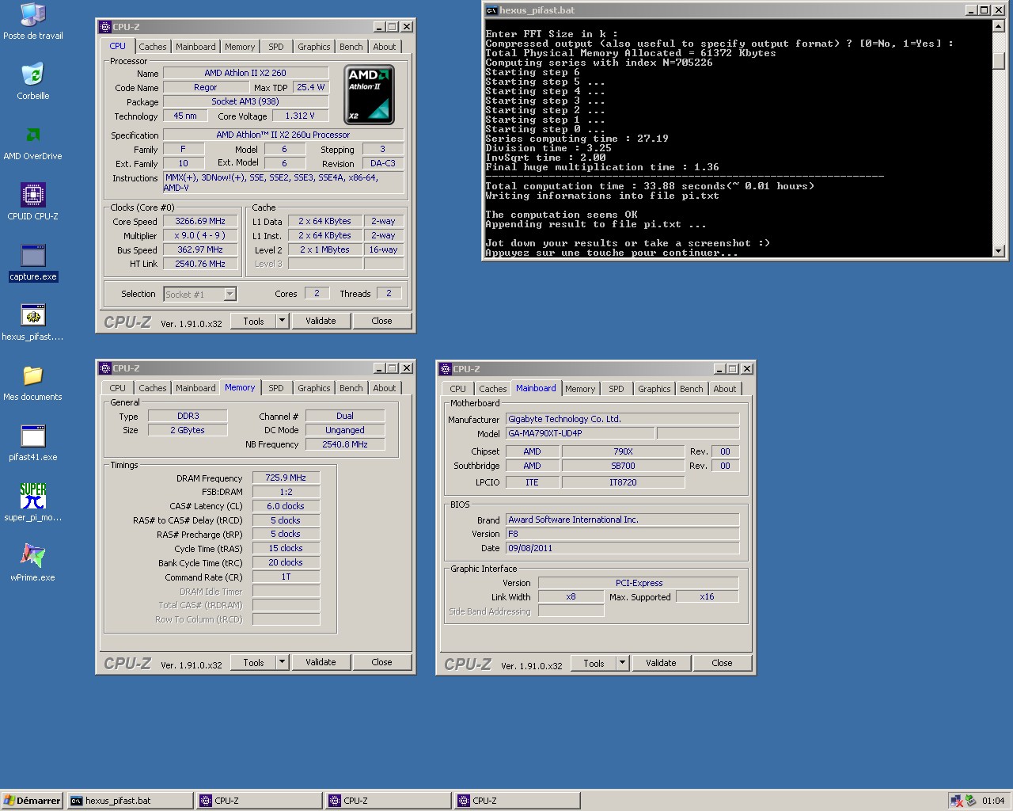Select hexus_pifast.bat desktop icon
Screen dimensions: 1013x811
32,322
